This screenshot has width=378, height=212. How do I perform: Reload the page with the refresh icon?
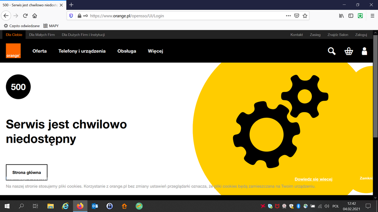point(25,16)
